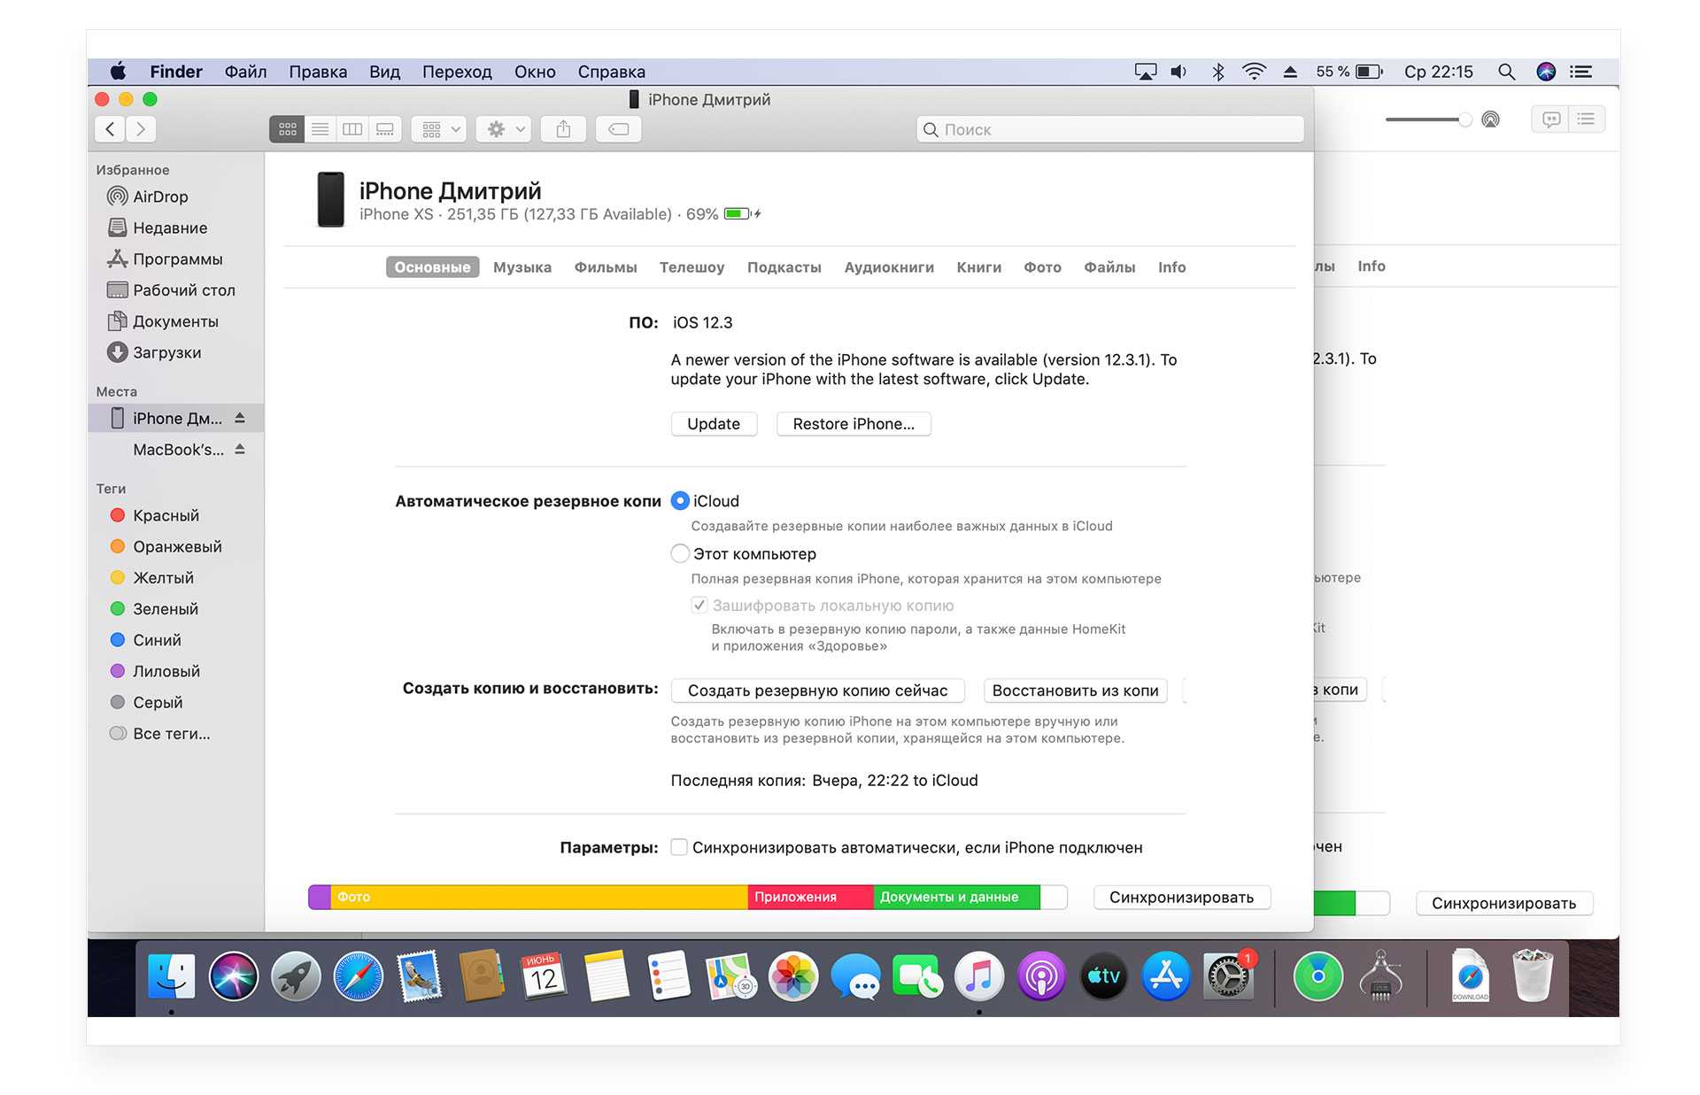Image resolution: width=1700 pixels, height=1095 pixels.
Task: Click the Share toolbar icon
Action: tap(563, 129)
